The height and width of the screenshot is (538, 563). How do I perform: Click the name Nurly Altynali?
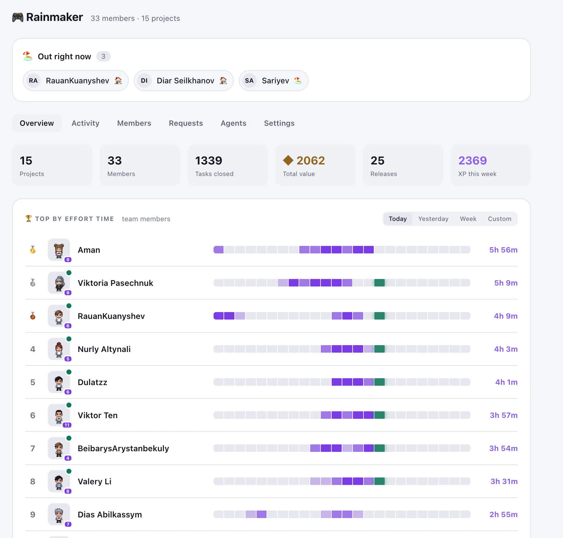[104, 349]
